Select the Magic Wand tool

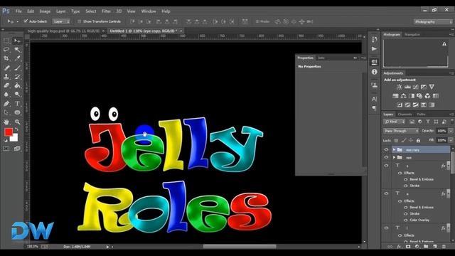pyautogui.click(x=17, y=50)
